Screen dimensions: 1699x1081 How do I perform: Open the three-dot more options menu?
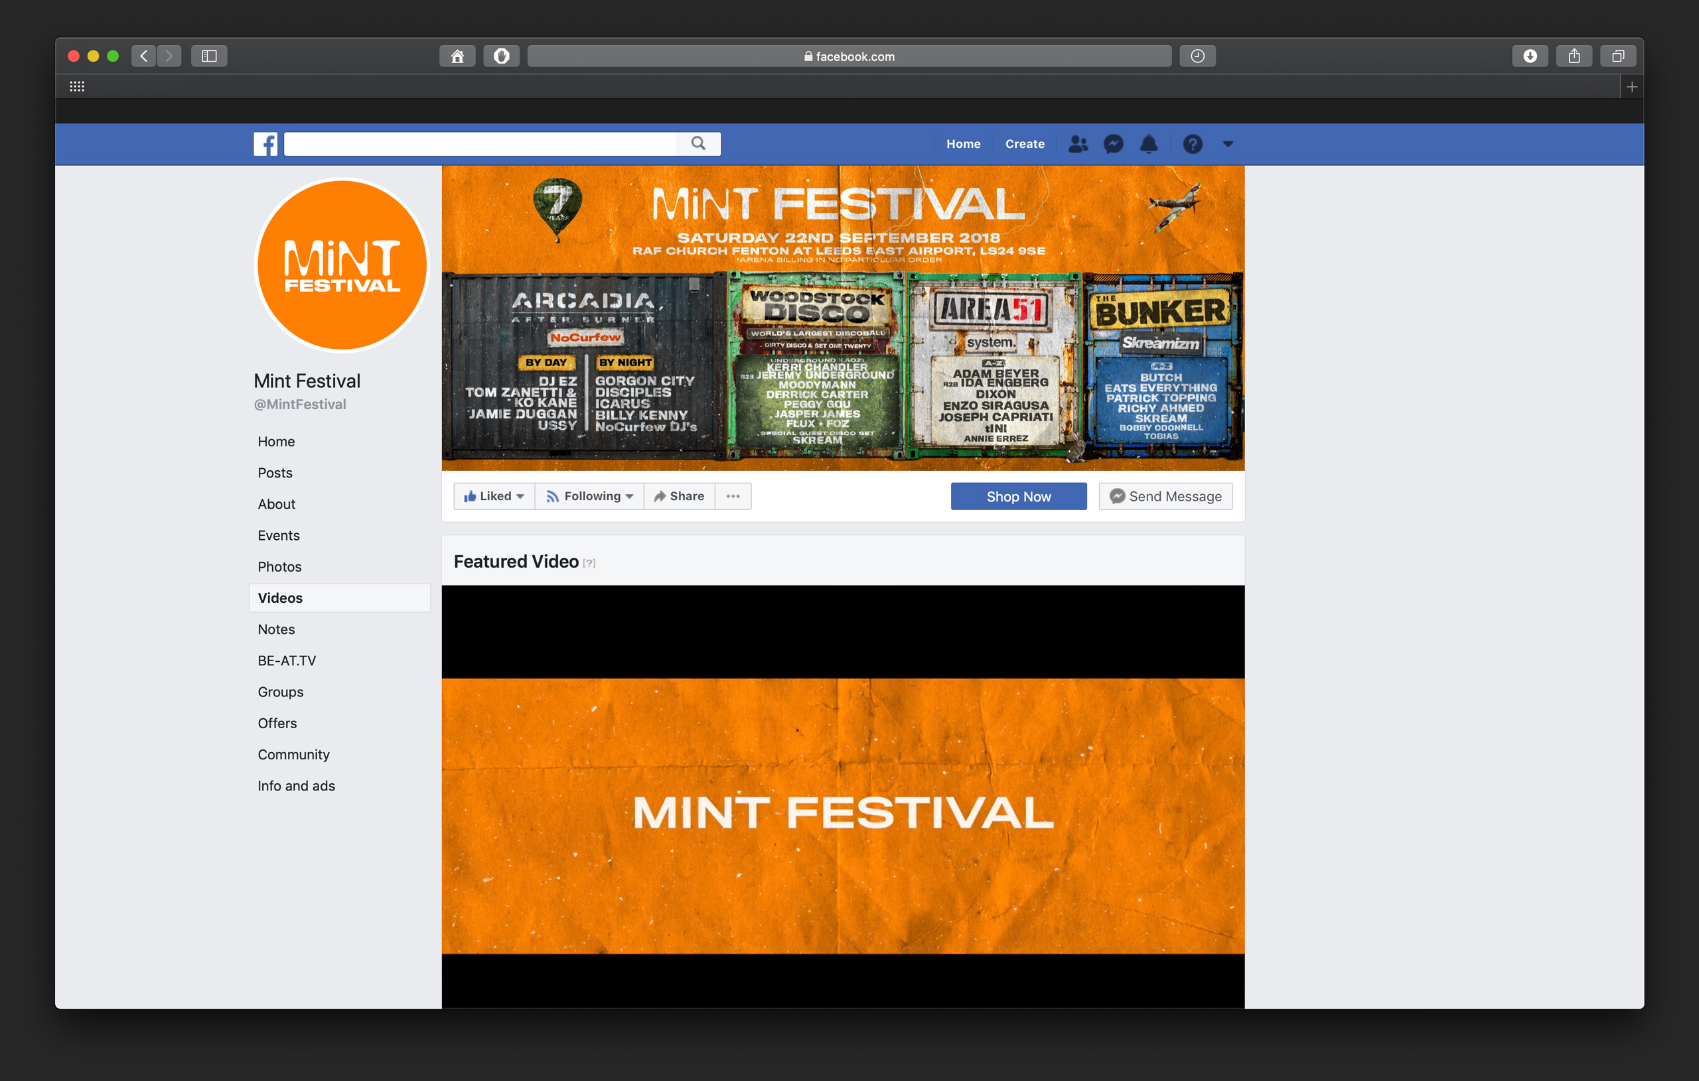[733, 497]
